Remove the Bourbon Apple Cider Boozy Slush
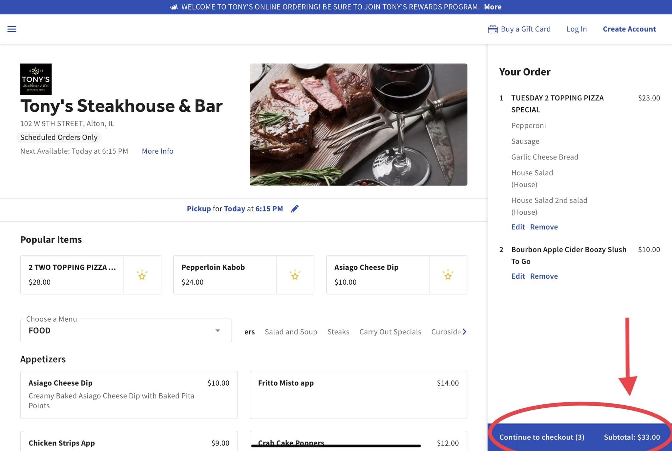Screen dimensions: 672x451 coord(544,276)
